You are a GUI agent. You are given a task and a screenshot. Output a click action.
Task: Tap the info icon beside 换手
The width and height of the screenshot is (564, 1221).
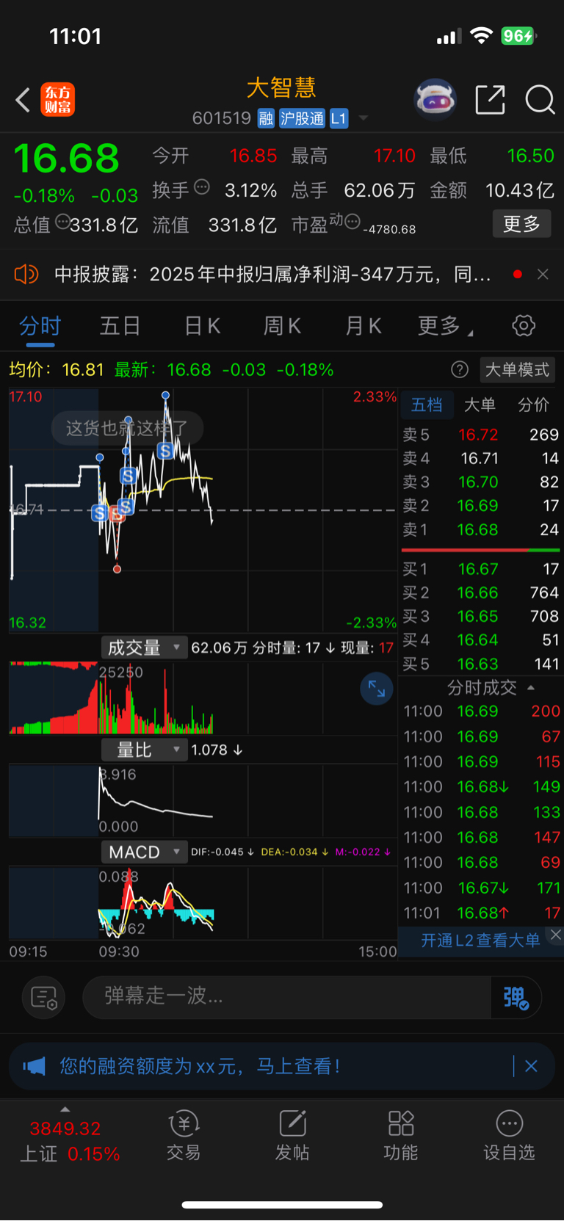click(201, 187)
